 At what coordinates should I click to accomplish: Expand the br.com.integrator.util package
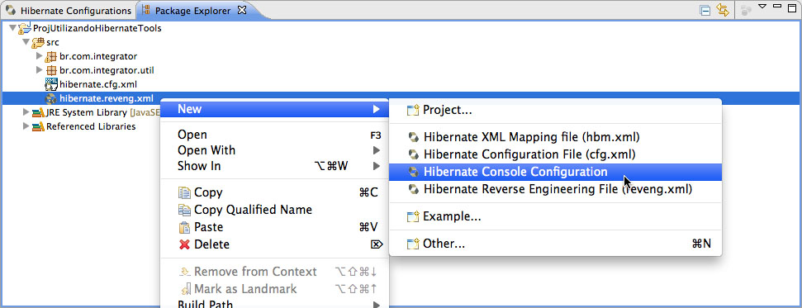(39, 70)
